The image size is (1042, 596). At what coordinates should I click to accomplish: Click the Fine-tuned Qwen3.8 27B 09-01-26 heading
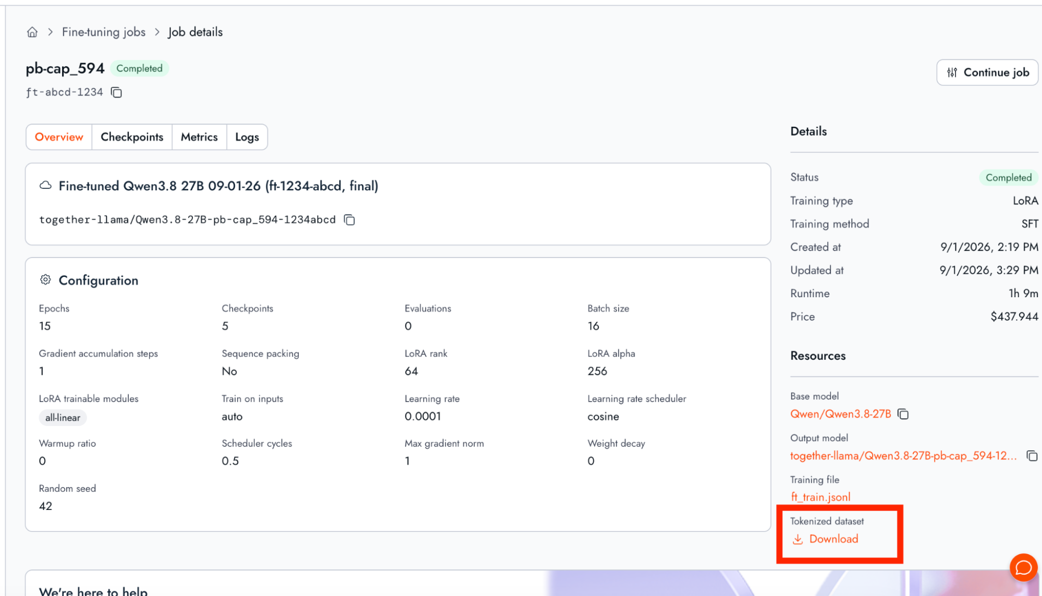[218, 186]
